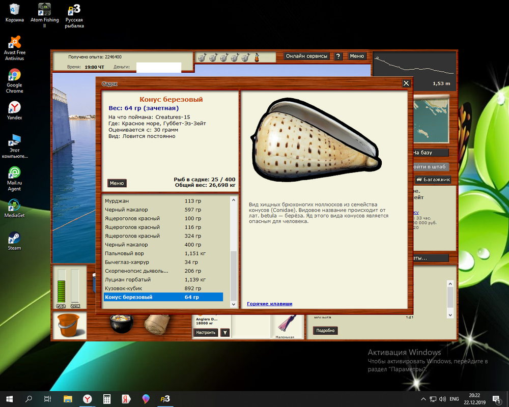Open the mini map thumbnail
Viewport: 509px width, 407px height.
coord(431,121)
